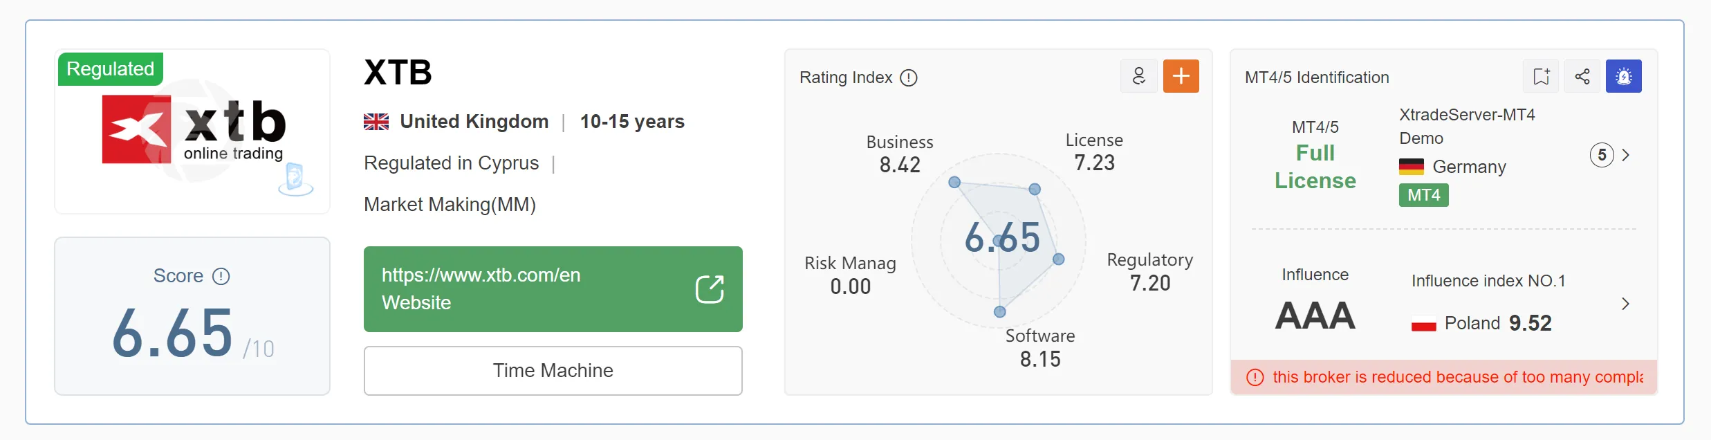The height and width of the screenshot is (440, 1711).
Task: Expand MT4/5 servers list chevron
Action: 1626,155
